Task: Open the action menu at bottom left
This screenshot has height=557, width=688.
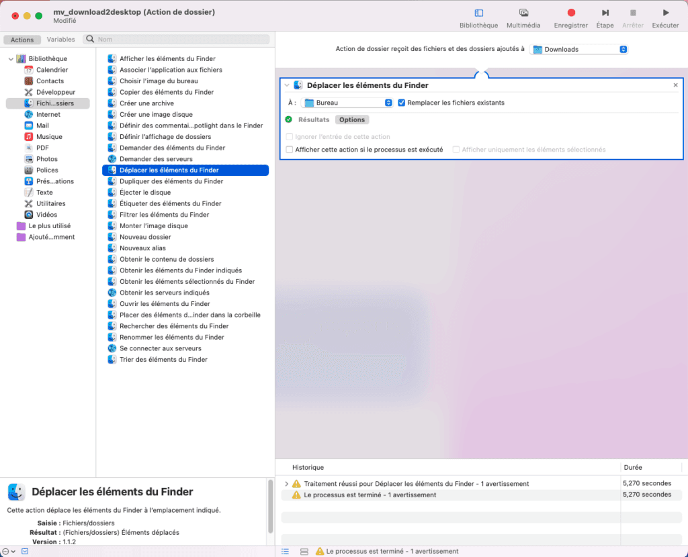Action: 8,552
